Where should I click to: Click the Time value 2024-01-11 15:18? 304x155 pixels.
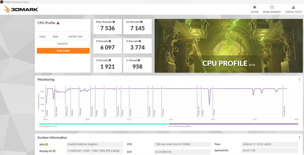[270, 144]
